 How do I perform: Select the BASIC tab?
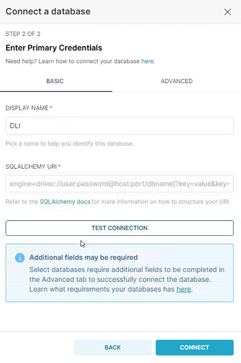[55, 81]
